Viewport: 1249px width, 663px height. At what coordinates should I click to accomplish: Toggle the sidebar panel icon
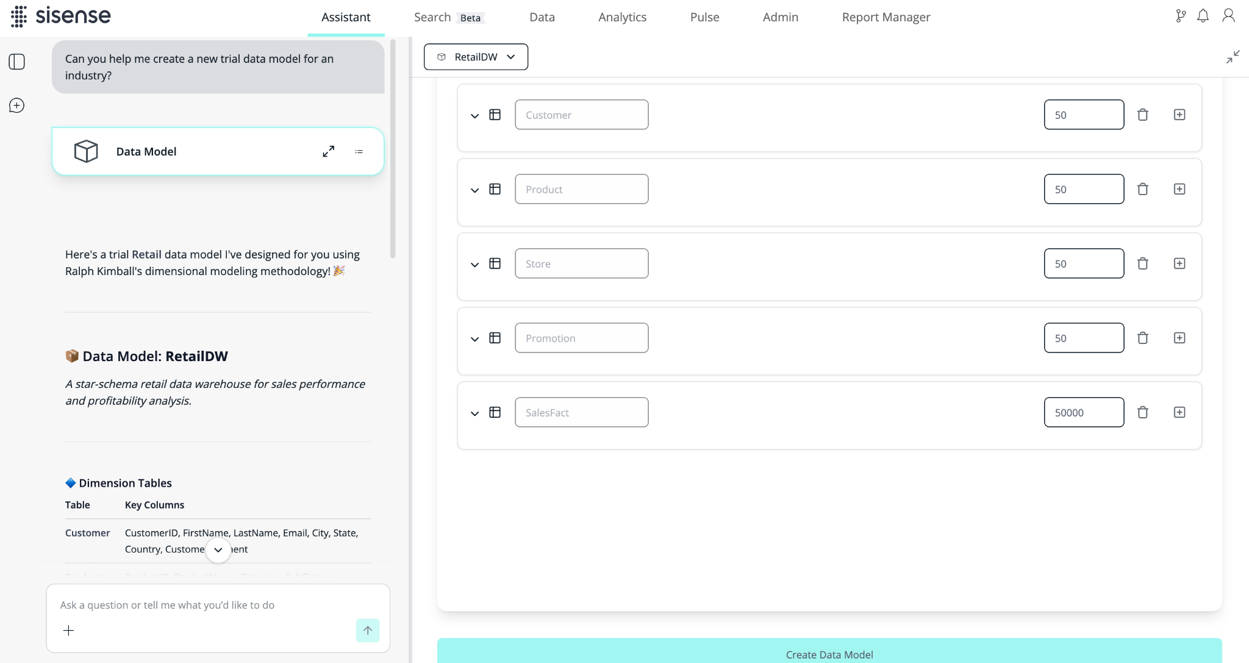point(17,62)
